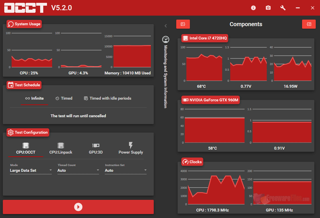
Task: Select the Power Supply test icon
Action: tap(131, 145)
